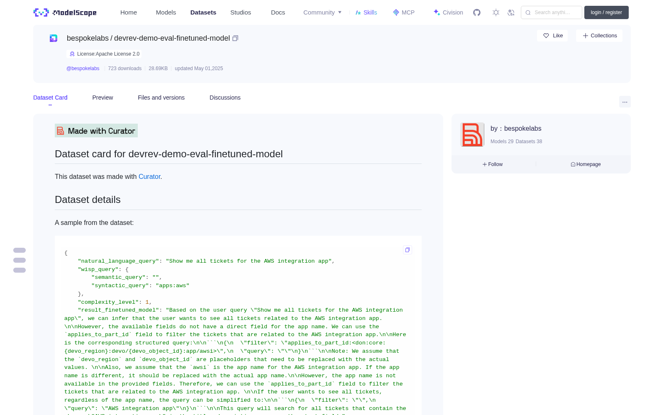The width and height of the screenshot is (664, 415).
Task: Add to Collections with the plus button
Action: coord(599,36)
